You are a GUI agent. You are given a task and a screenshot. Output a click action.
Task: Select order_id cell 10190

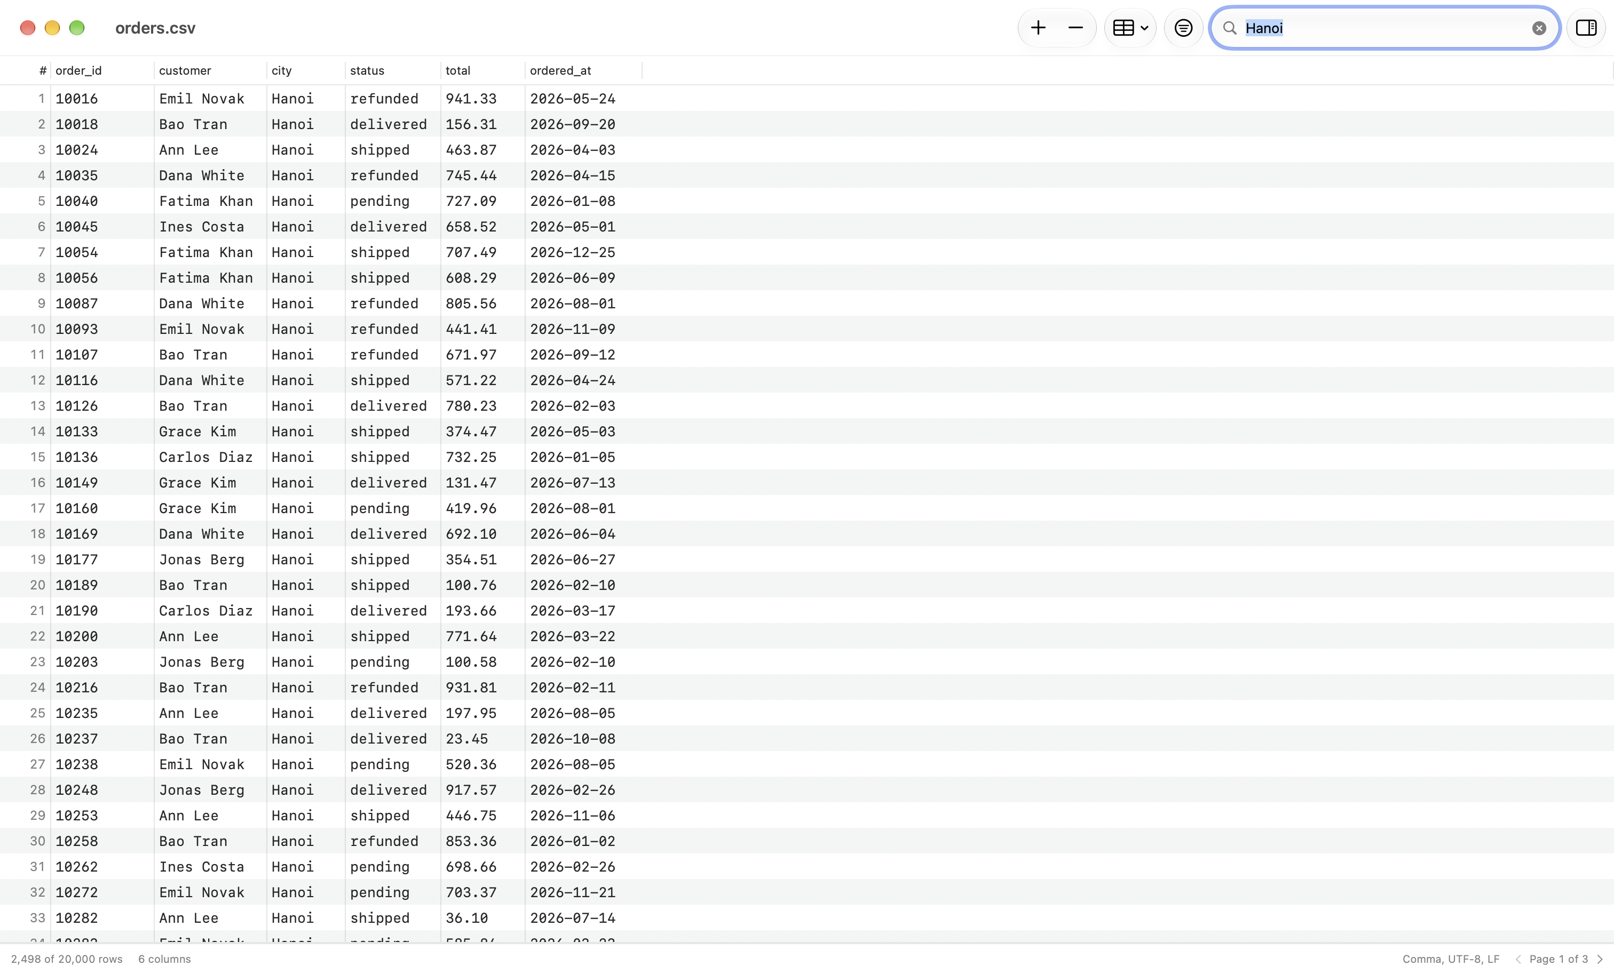tap(102, 610)
